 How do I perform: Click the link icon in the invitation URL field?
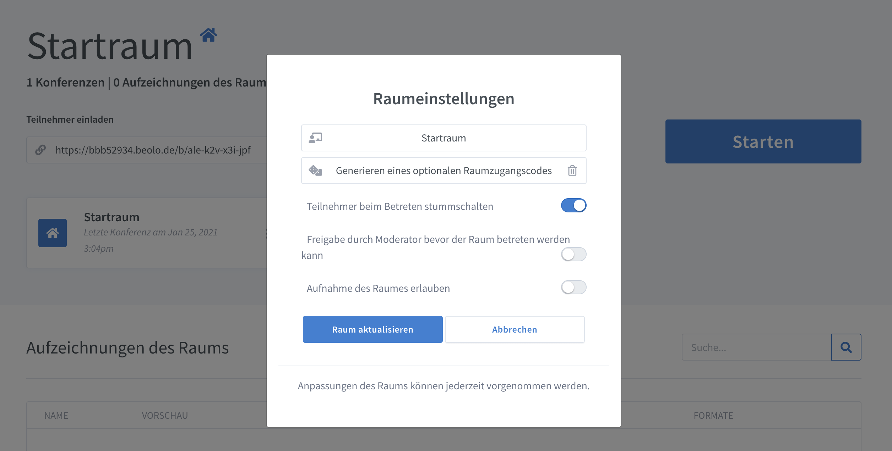[x=40, y=150]
